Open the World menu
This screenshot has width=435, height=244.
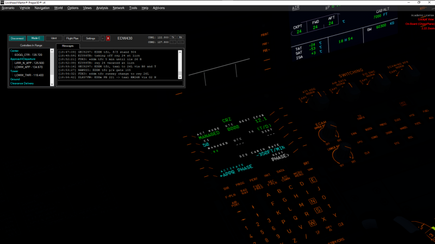(58, 8)
